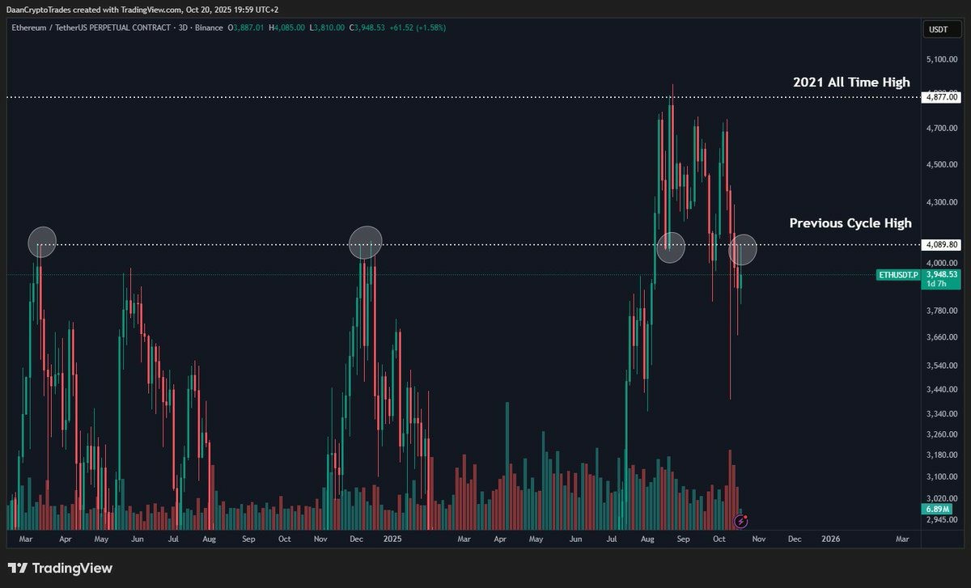Click the 5,100.00 mark on price scale
The image size is (971, 588).
pyautogui.click(x=943, y=58)
